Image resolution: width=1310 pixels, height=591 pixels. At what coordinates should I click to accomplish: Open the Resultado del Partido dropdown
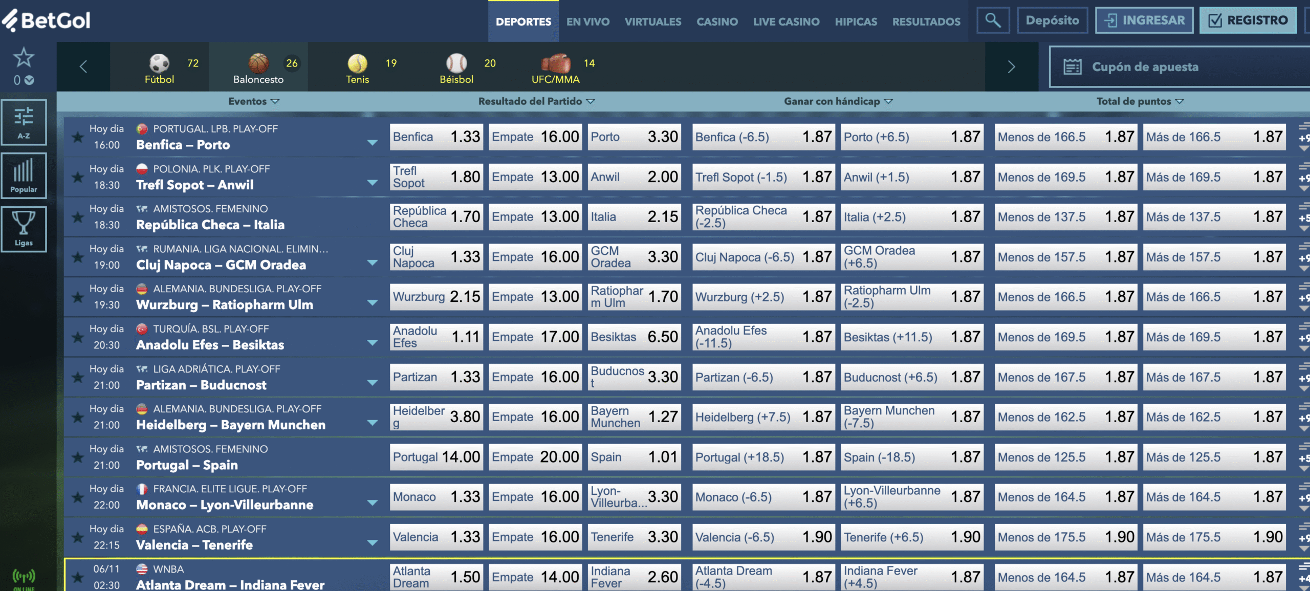pos(536,101)
